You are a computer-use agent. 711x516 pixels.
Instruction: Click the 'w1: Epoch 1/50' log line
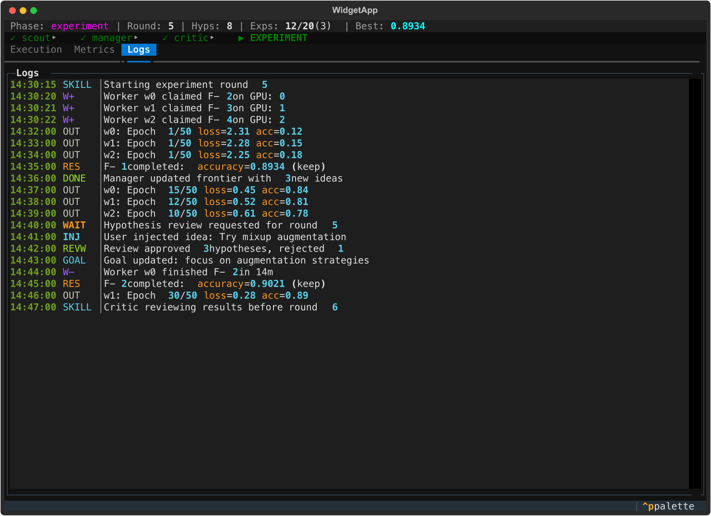click(x=349, y=143)
